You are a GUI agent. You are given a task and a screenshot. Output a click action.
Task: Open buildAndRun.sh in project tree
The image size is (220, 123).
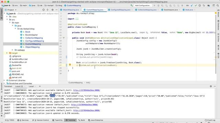click(x=19, y=62)
